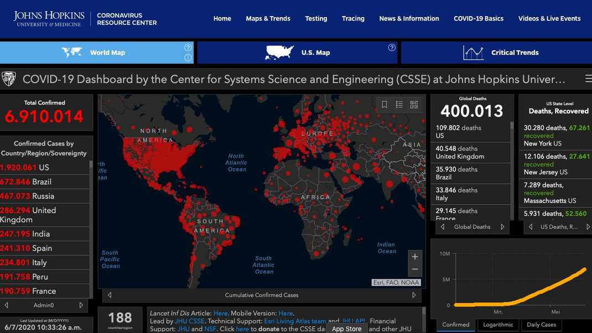The image size is (592, 333).
Task: Click the App Store button
Action: click(346, 329)
